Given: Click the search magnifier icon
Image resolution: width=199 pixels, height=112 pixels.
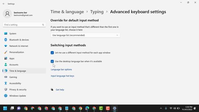Looking at the screenshot, I should coord(43,25).
